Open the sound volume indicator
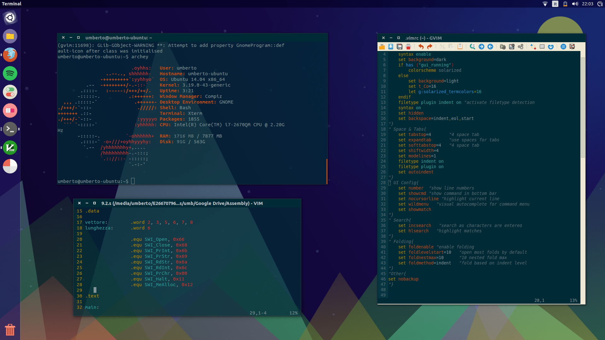Screen dimensions: 605x340 (575, 4)
